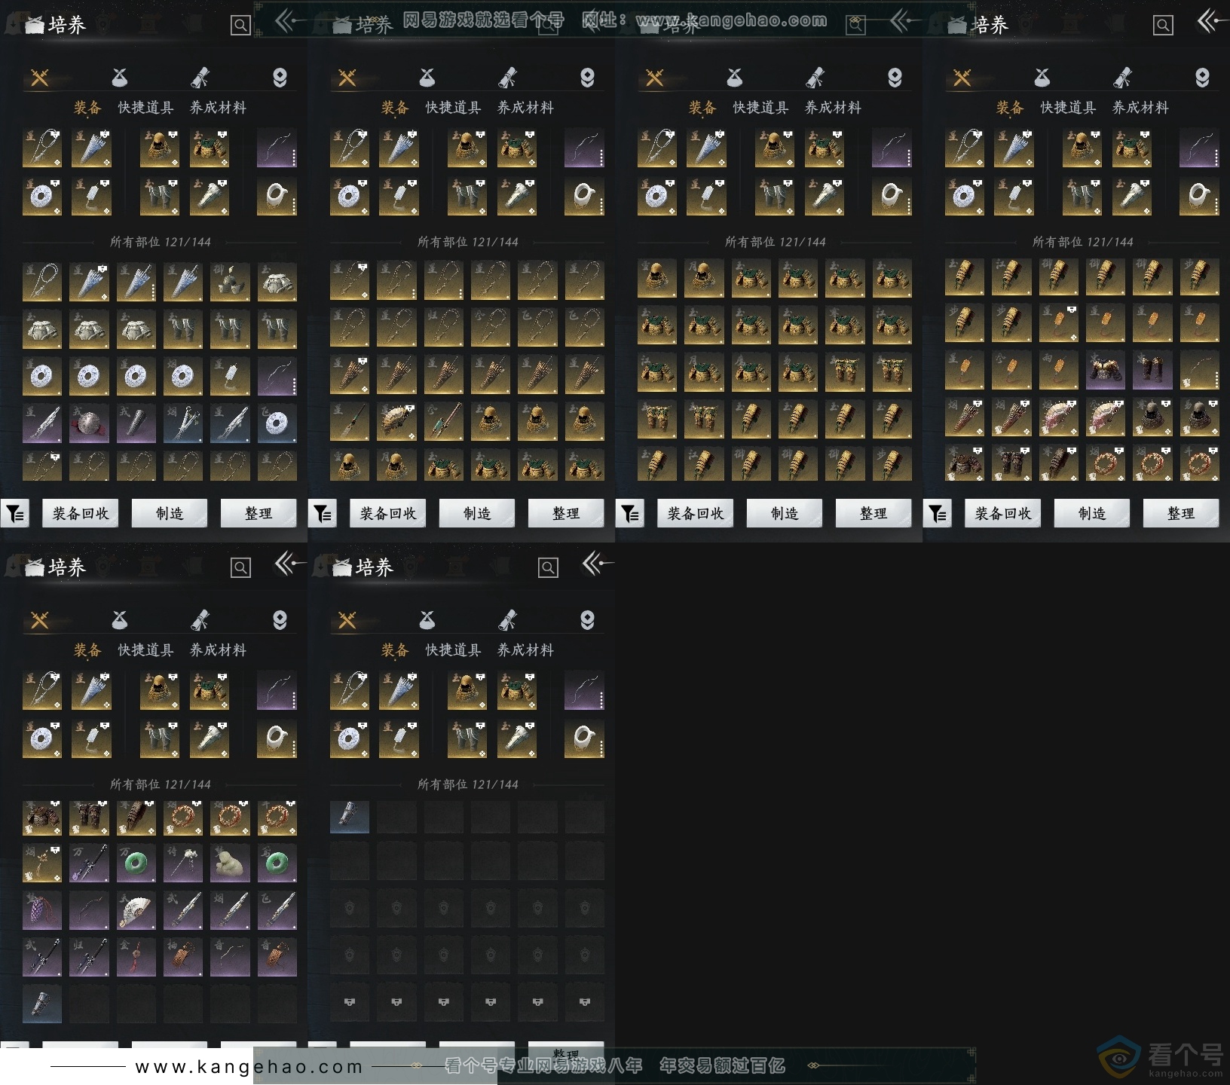The height and width of the screenshot is (1085, 1230).
Task: Select the gourd icon in the top-left panel
Action: pyautogui.click(x=280, y=78)
